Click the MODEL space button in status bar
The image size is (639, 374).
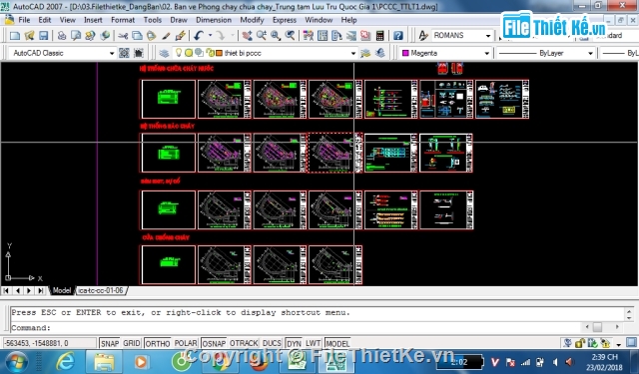(337, 343)
